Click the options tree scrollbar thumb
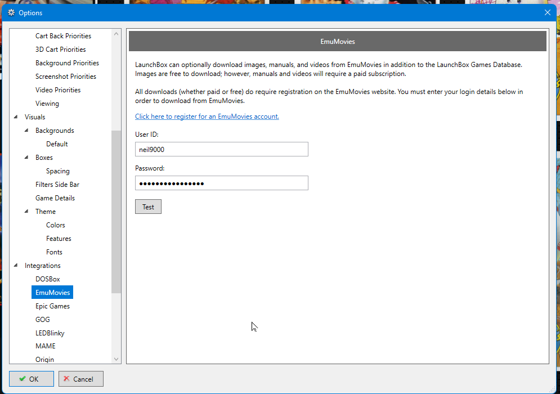The height and width of the screenshot is (394, 560). [x=116, y=212]
